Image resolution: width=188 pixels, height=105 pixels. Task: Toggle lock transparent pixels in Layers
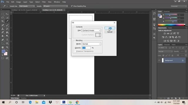tap(163, 55)
